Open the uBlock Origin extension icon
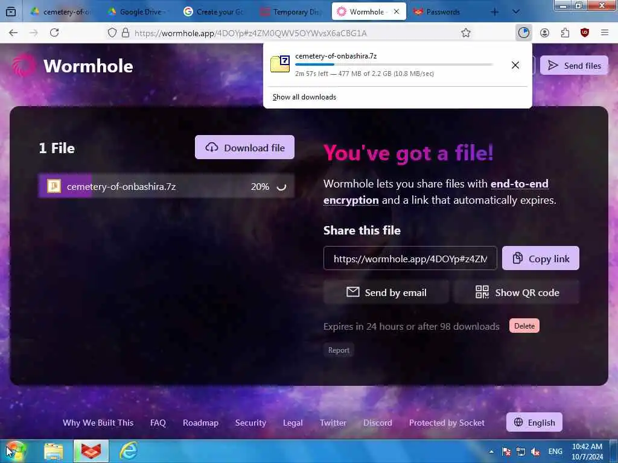 coord(585,33)
